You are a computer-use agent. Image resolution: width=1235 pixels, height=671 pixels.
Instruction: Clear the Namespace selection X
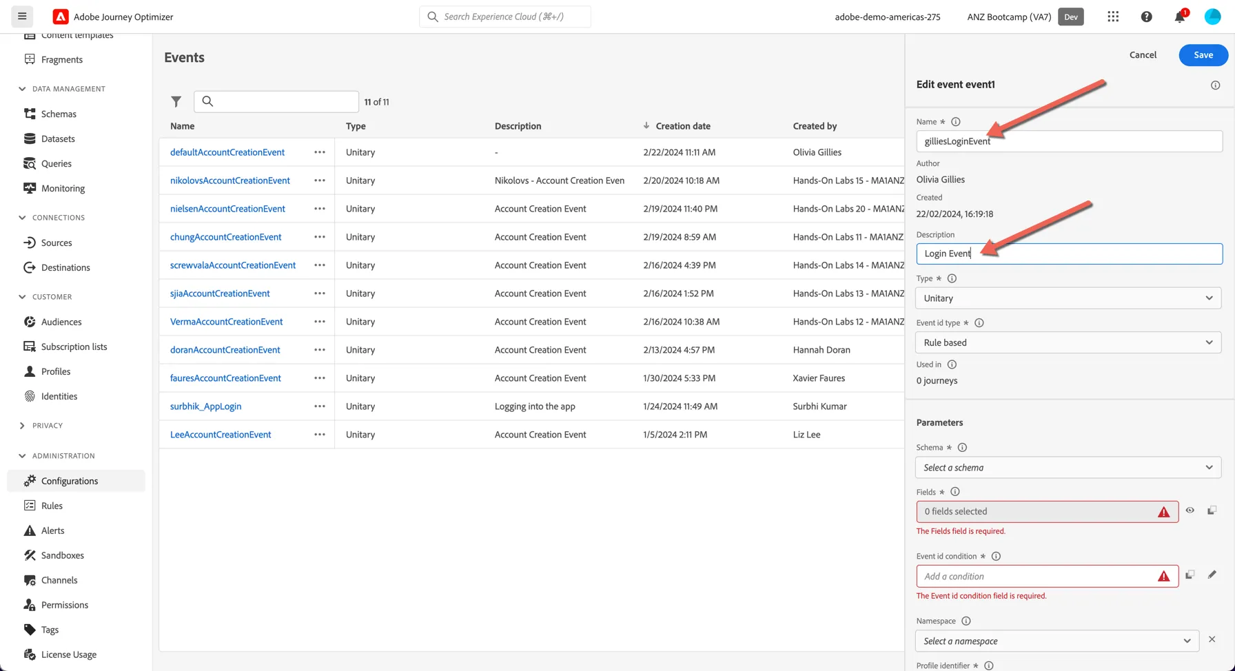(1212, 640)
